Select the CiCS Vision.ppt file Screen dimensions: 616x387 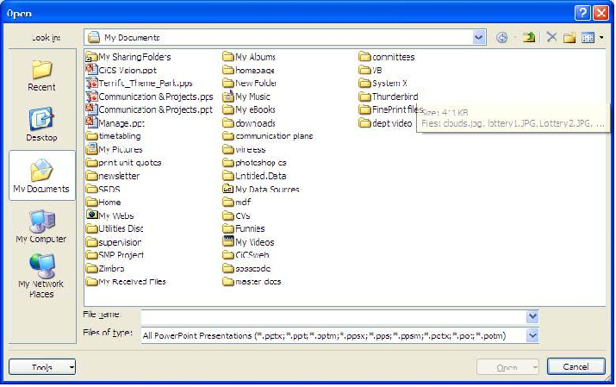121,70
